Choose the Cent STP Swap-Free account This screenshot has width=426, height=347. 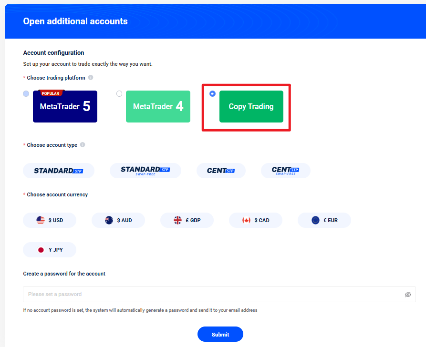coord(285,171)
